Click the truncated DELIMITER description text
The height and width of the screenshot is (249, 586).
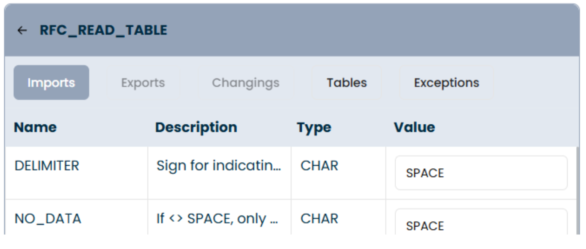218,166
